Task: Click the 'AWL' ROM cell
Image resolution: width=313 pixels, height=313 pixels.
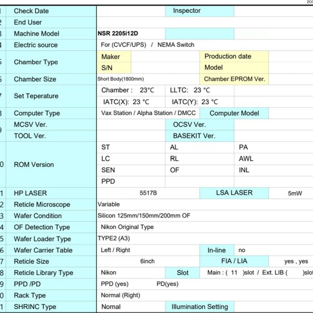Action: pos(273,159)
